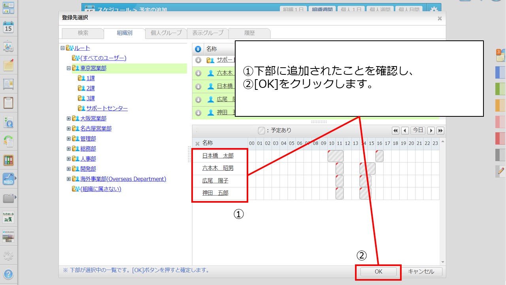Switch to the 個人グループ tab

point(166,33)
